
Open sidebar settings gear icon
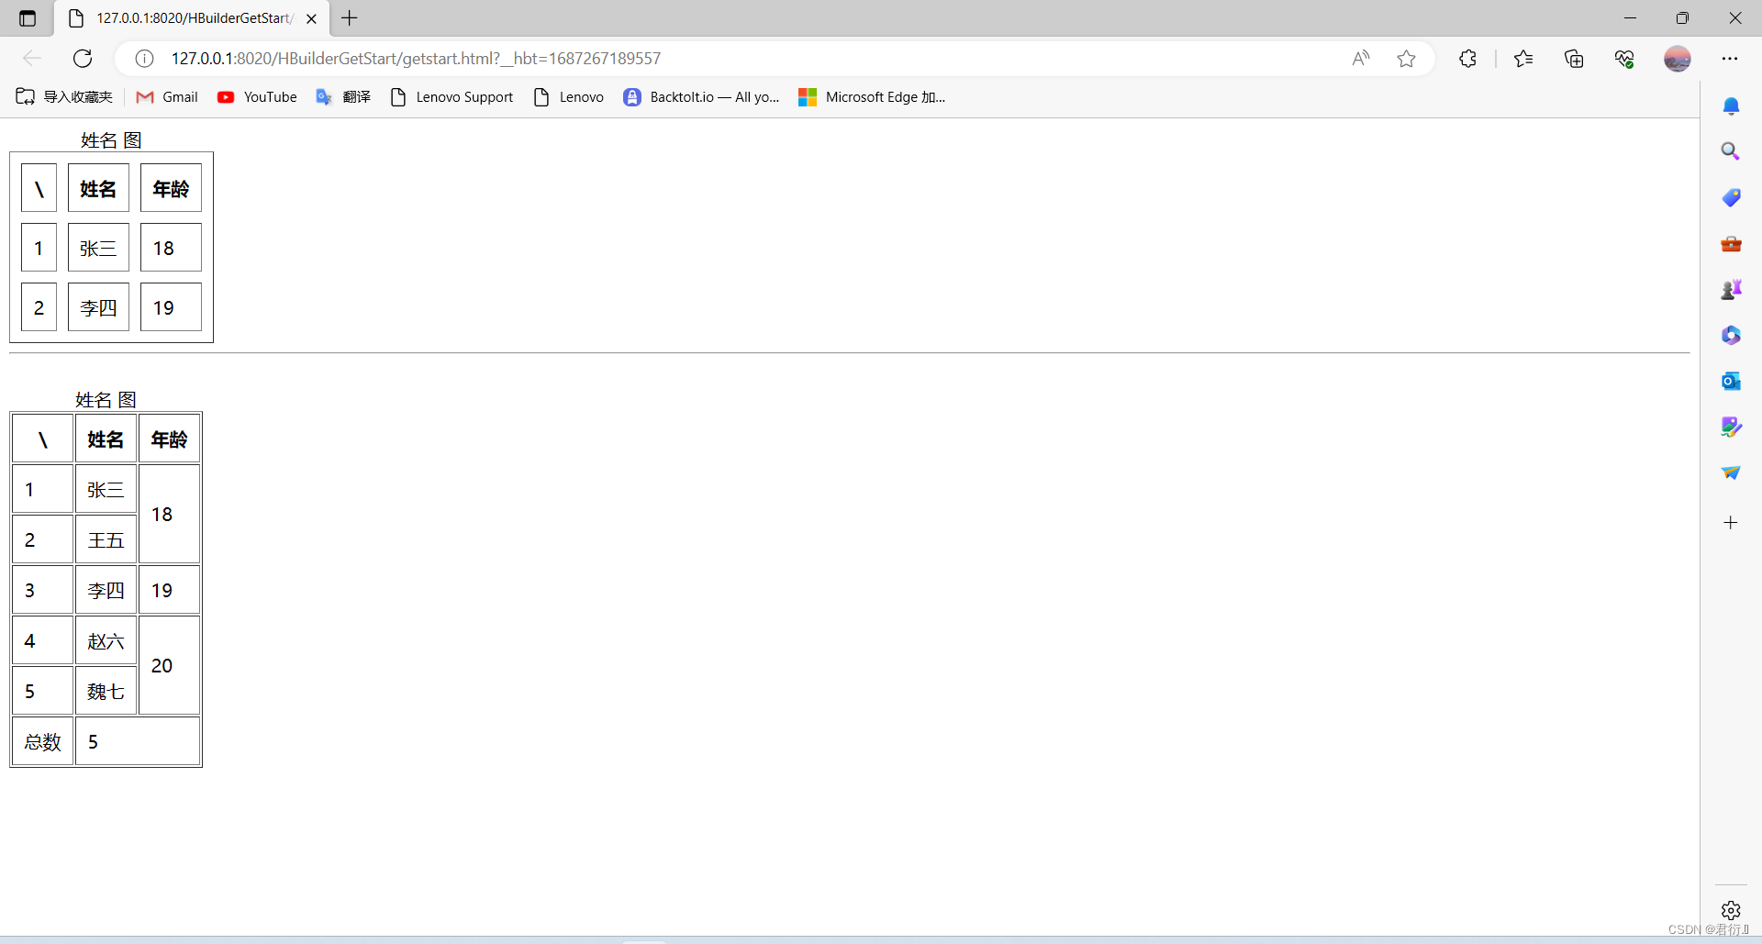(1731, 910)
